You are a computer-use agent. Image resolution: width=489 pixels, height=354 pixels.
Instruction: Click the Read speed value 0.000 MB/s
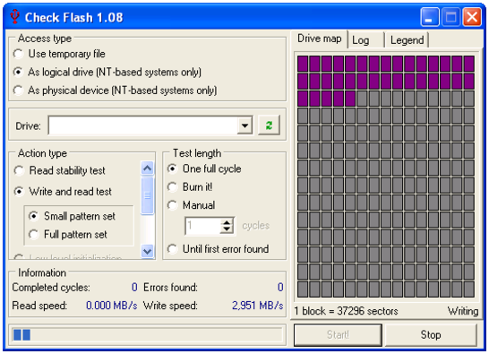112,306
